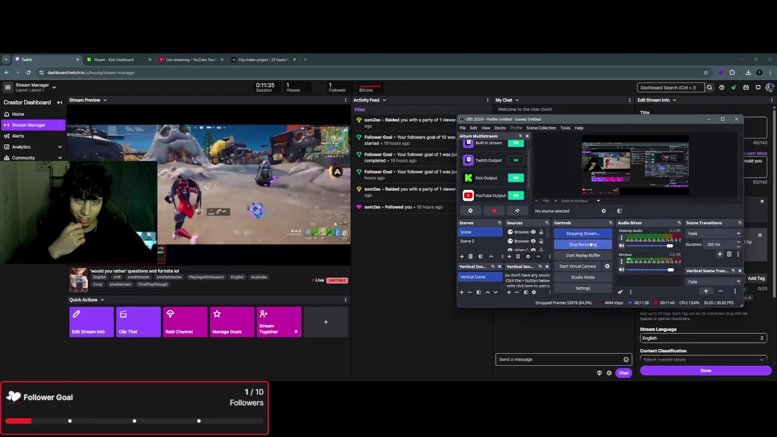
Task: Add a source in OBS Sources dock
Action: [x=509, y=257]
